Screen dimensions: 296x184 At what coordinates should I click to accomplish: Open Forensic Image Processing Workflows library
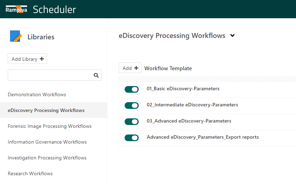(x=50, y=126)
